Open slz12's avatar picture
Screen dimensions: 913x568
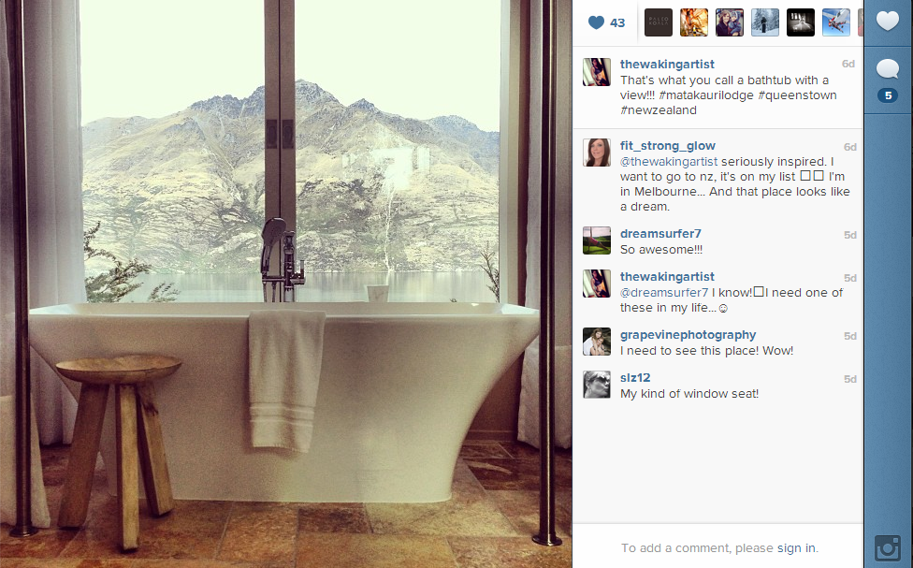coord(597,386)
